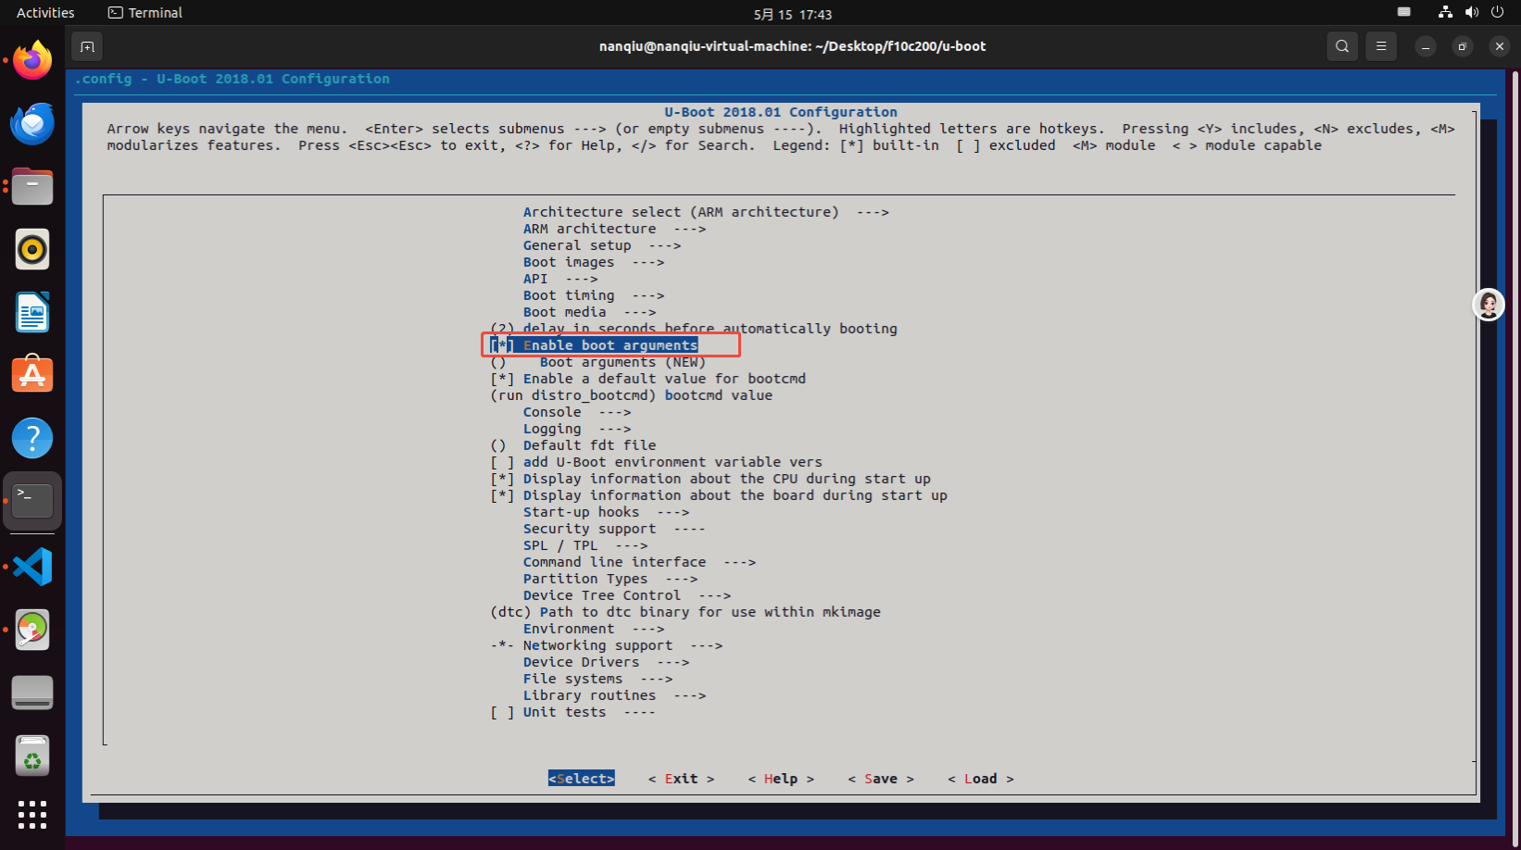
Task: Open the keyboard input indicator in top bar
Action: click(x=1404, y=12)
